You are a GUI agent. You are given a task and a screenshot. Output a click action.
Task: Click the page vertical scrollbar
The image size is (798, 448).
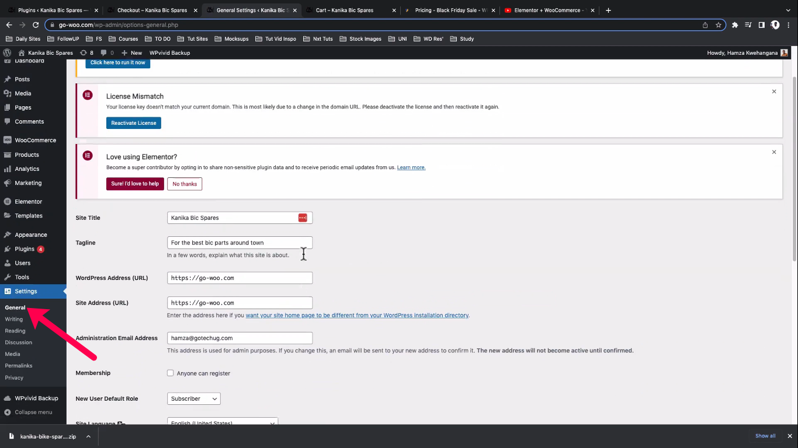coord(794,169)
